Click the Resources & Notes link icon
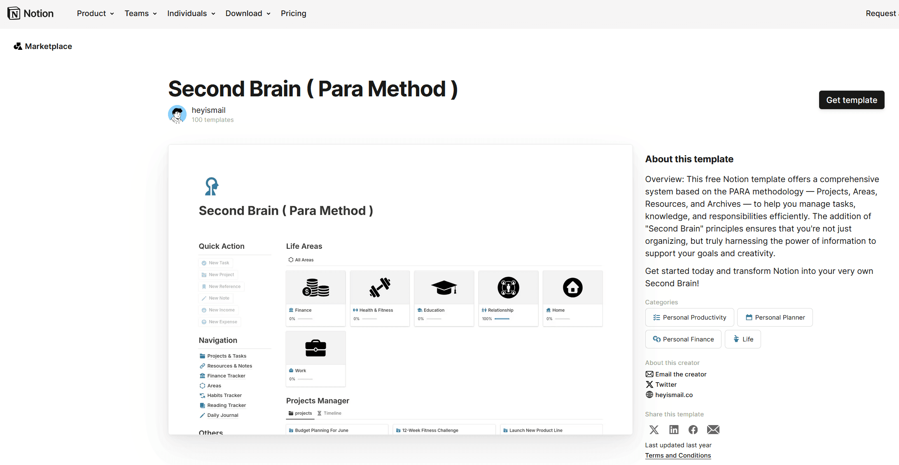 pyautogui.click(x=202, y=366)
